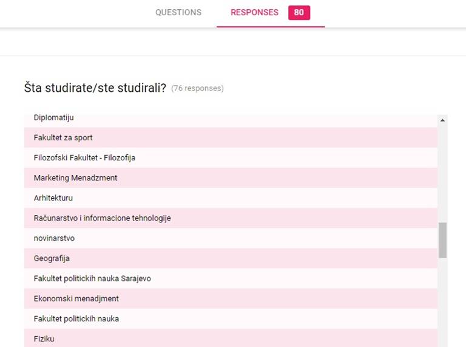Click the 'Fakultet politickih nauka' response row
Image resolution: width=466 pixels, height=347 pixels.
click(x=76, y=318)
